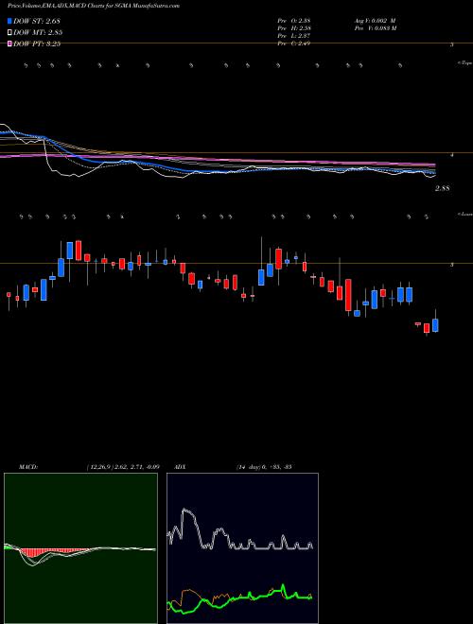Select the 'DOW ST: 2.68' legend label
Image resolution: width=473 pixels, height=624 pixels.
37,21
